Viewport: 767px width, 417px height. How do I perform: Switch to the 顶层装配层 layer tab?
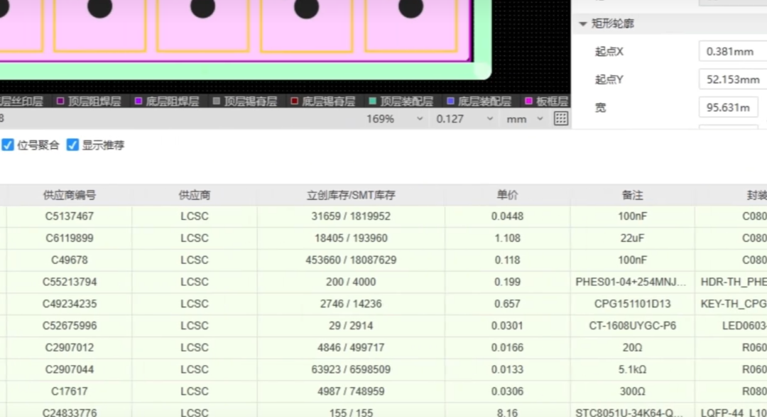point(406,101)
